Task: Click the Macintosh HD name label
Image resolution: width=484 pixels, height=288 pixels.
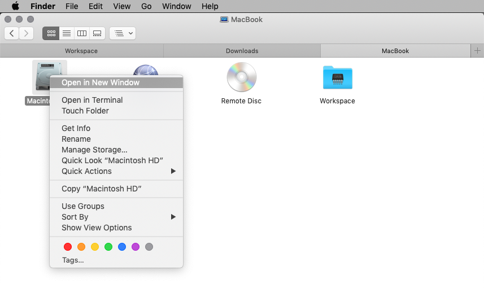Action: [37, 101]
